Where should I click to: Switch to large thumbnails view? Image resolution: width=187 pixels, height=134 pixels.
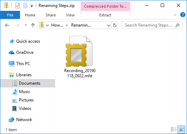[181, 129]
